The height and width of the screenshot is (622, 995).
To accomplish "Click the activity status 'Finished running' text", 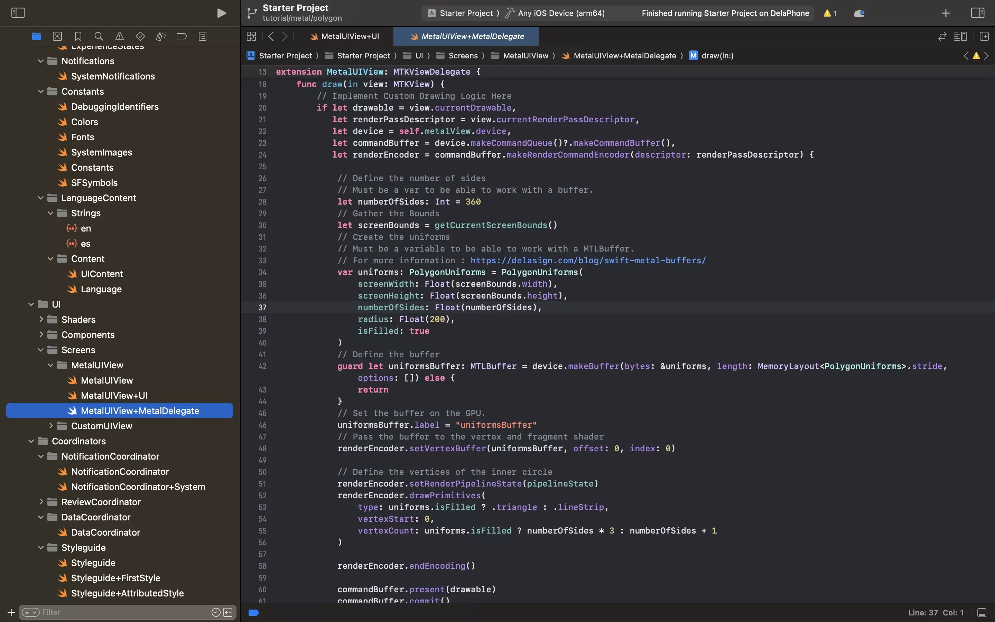I will point(725,13).
